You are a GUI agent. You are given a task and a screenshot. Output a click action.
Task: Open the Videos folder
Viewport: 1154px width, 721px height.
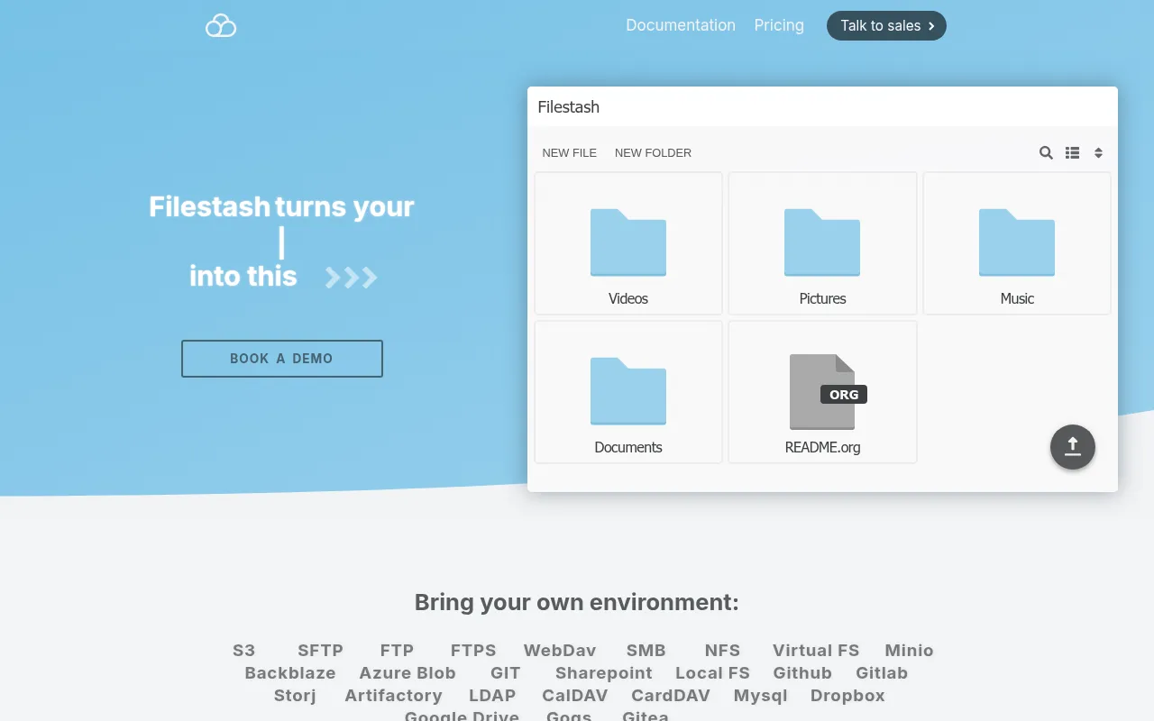[x=628, y=243]
